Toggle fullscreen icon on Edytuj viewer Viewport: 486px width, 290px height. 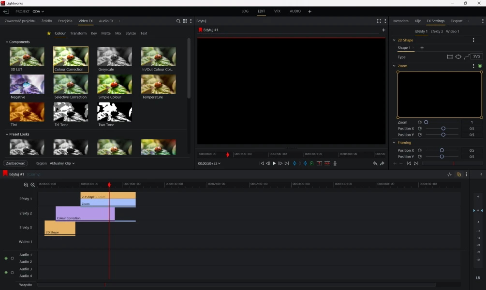(379, 21)
